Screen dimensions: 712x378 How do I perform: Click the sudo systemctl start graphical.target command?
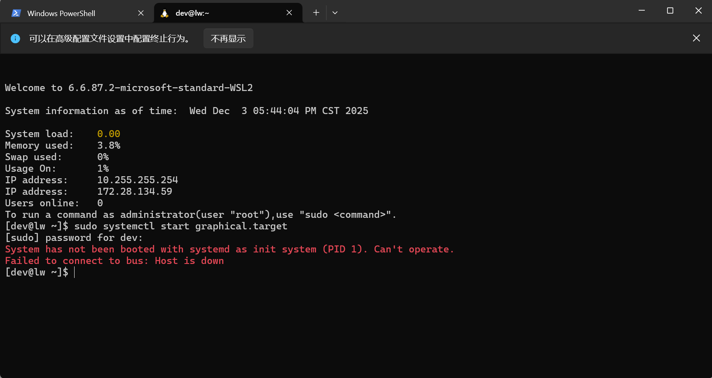point(180,226)
